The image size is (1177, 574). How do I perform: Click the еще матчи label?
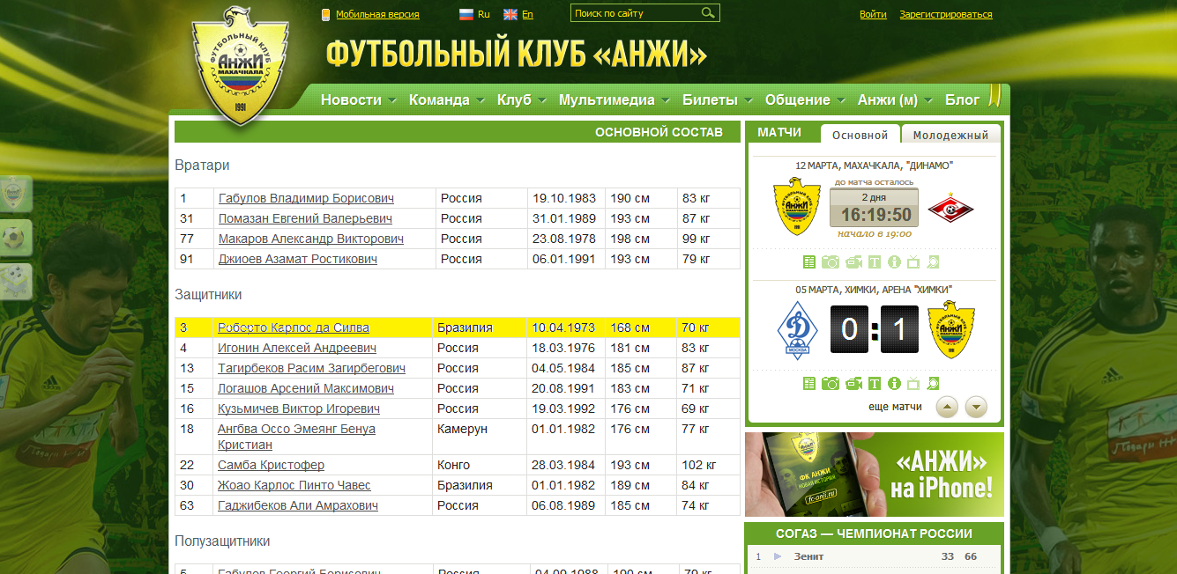[x=895, y=407]
